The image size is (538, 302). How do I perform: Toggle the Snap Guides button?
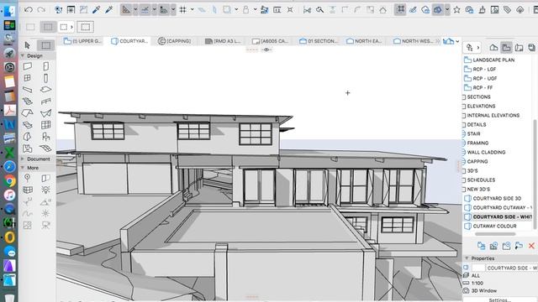click(x=145, y=10)
